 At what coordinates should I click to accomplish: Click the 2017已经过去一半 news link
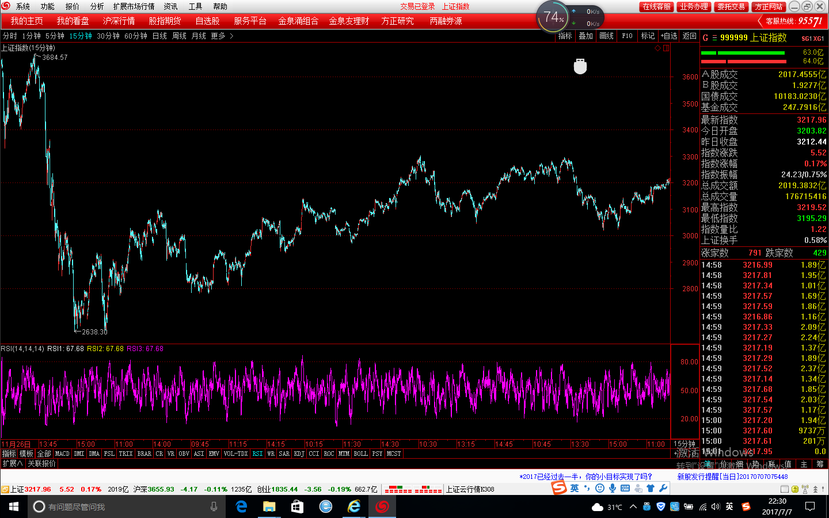(x=585, y=477)
